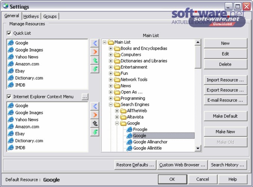Click the Fun folder icon
The width and height of the screenshot is (253, 187).
click(117, 73)
